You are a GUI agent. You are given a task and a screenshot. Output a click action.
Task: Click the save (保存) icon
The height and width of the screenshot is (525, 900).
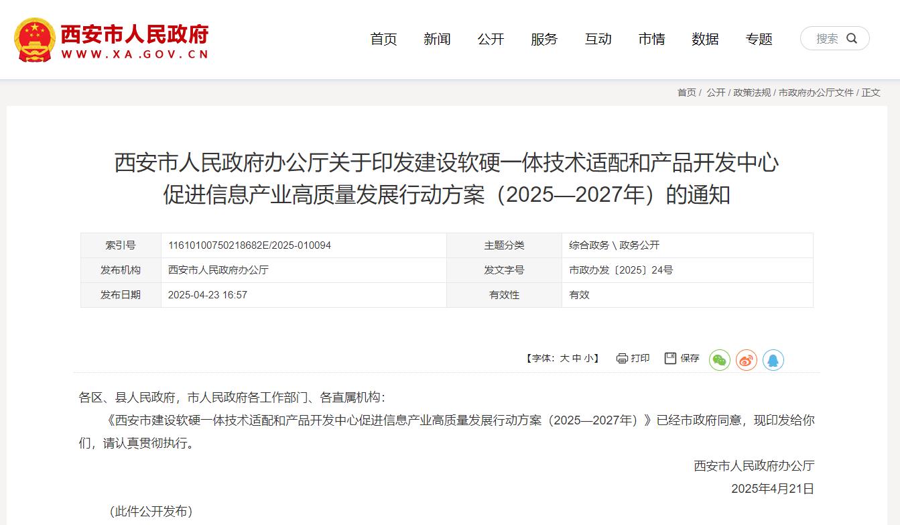(x=670, y=358)
